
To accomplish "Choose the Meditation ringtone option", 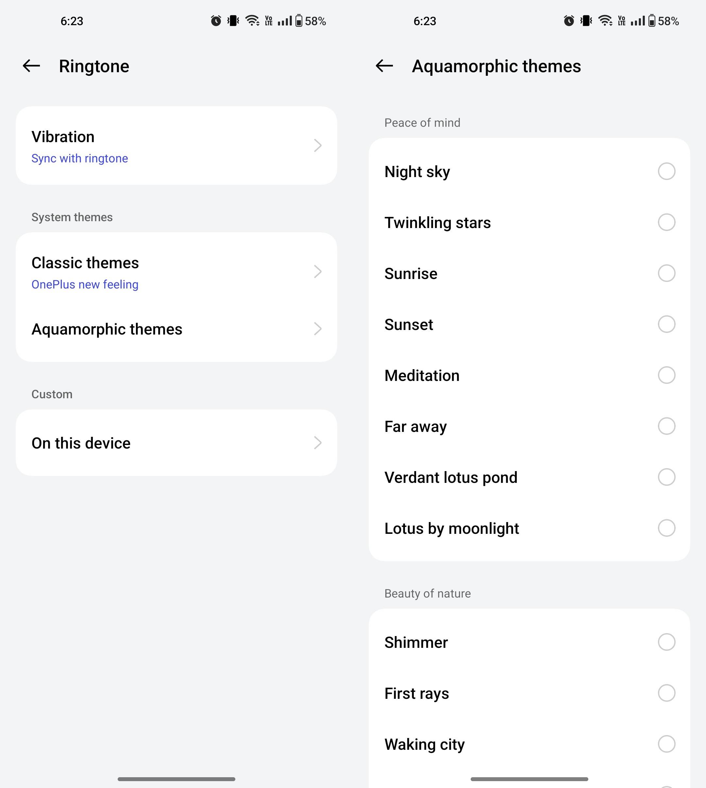I will (x=666, y=375).
